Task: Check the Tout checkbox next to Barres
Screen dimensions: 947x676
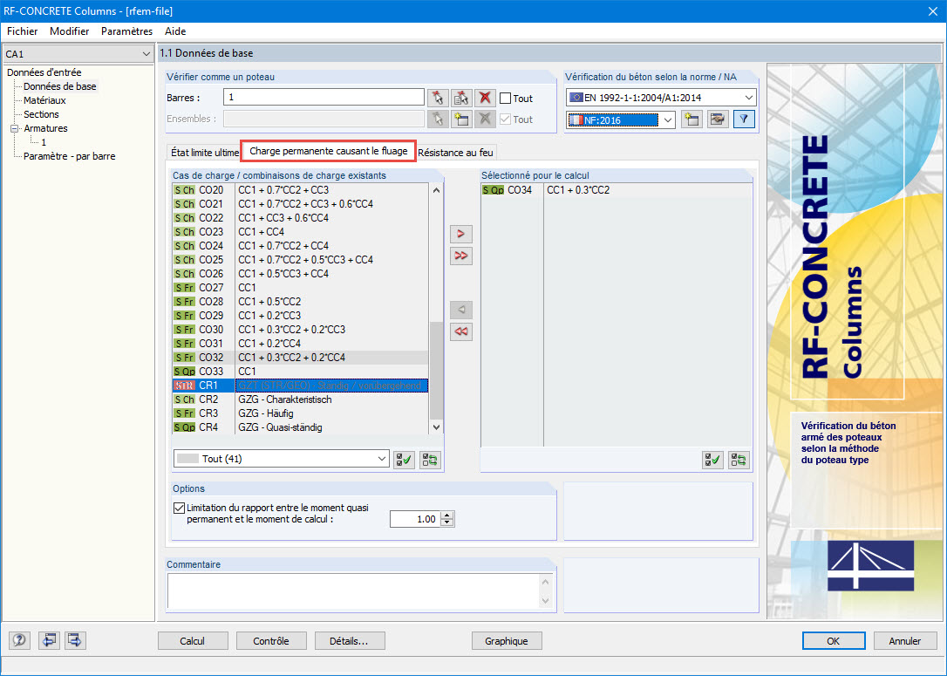Action: [x=506, y=99]
